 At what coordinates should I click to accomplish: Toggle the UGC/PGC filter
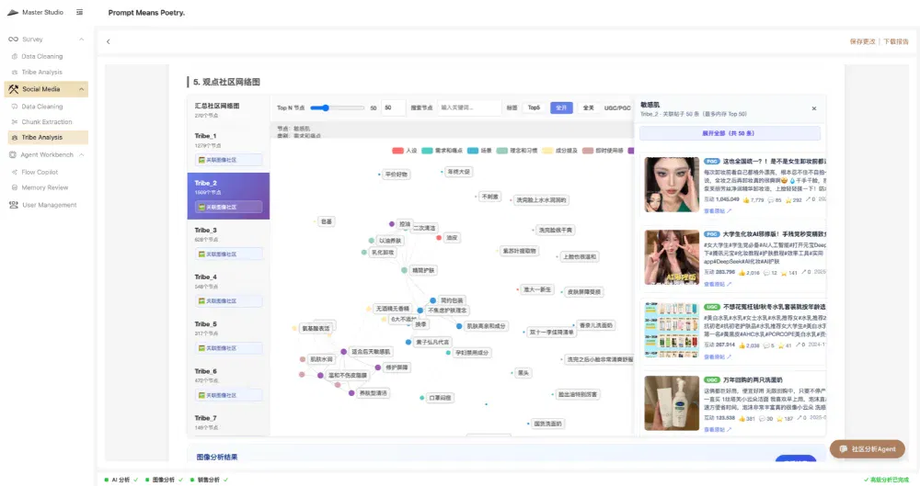617,107
